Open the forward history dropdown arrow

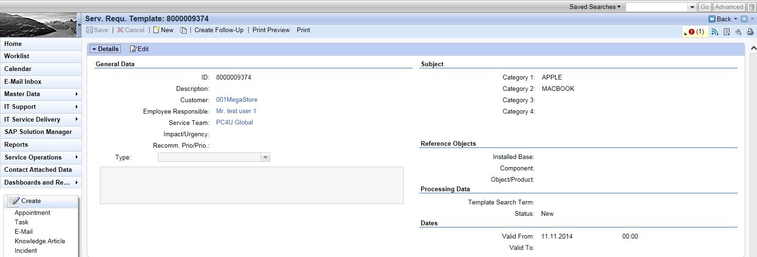[752, 19]
